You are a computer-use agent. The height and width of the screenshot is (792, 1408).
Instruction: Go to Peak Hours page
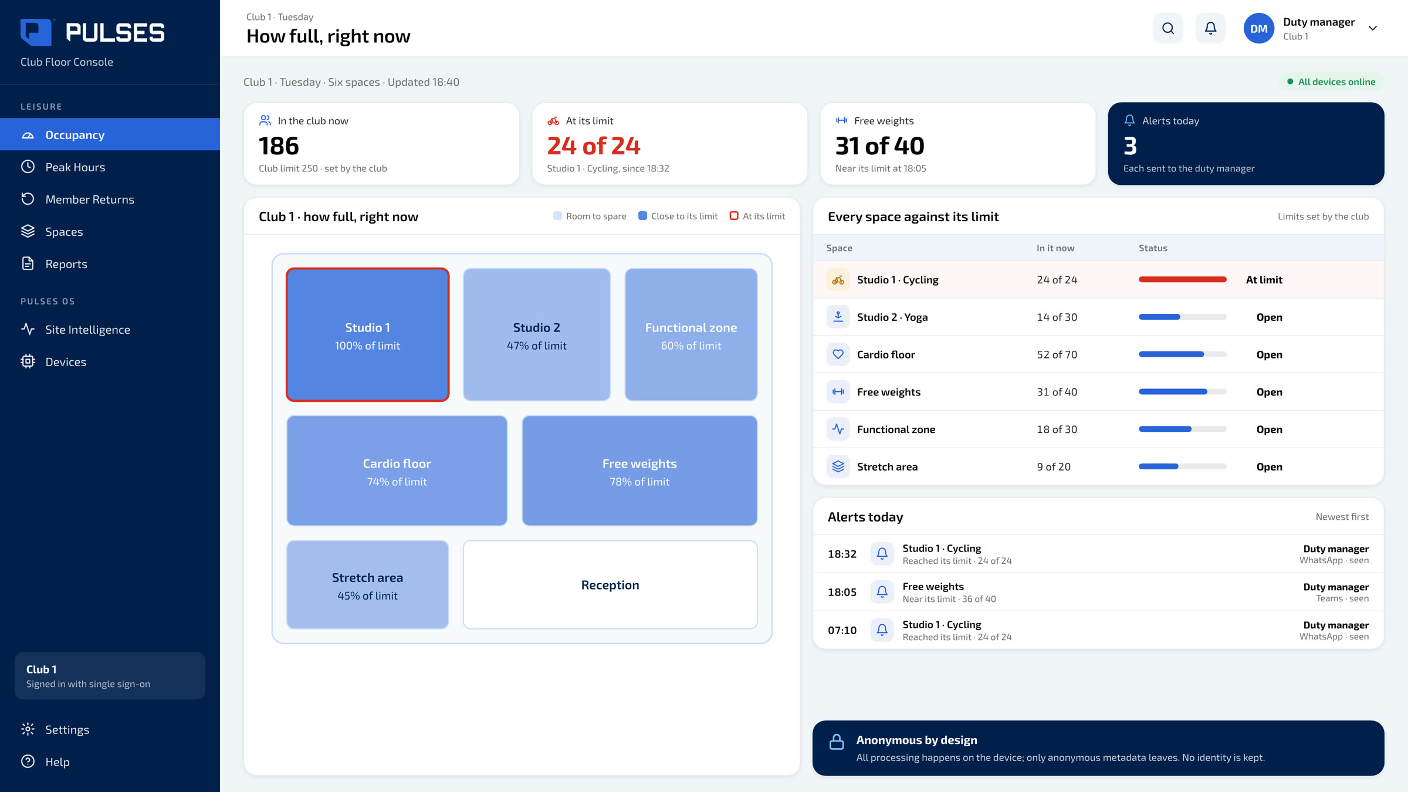110,167
